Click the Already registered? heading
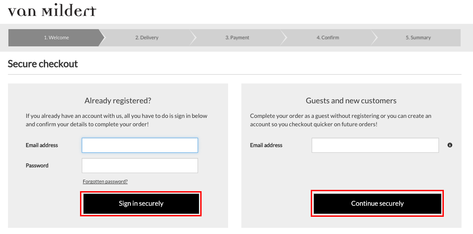 pyautogui.click(x=118, y=101)
